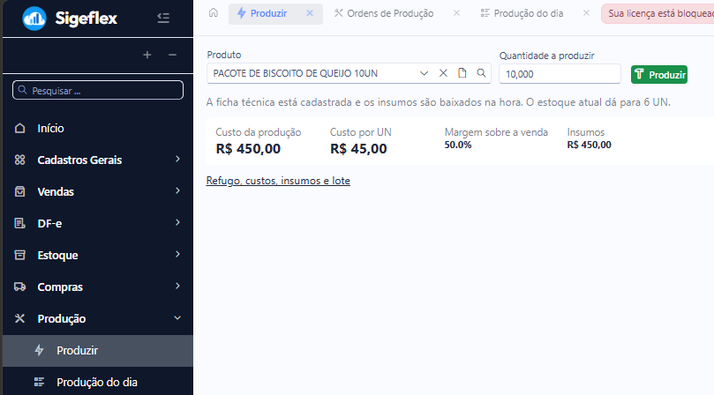
Task: Select Produzir in the sidebar
Action: (98, 351)
